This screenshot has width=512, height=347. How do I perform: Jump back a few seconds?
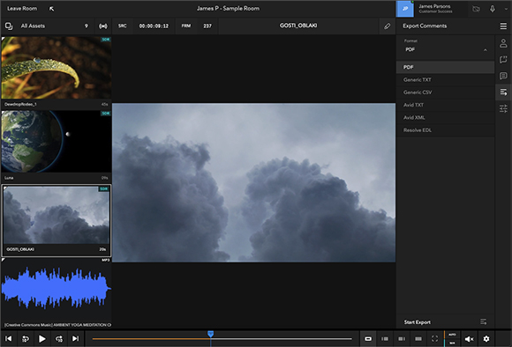(x=25, y=339)
